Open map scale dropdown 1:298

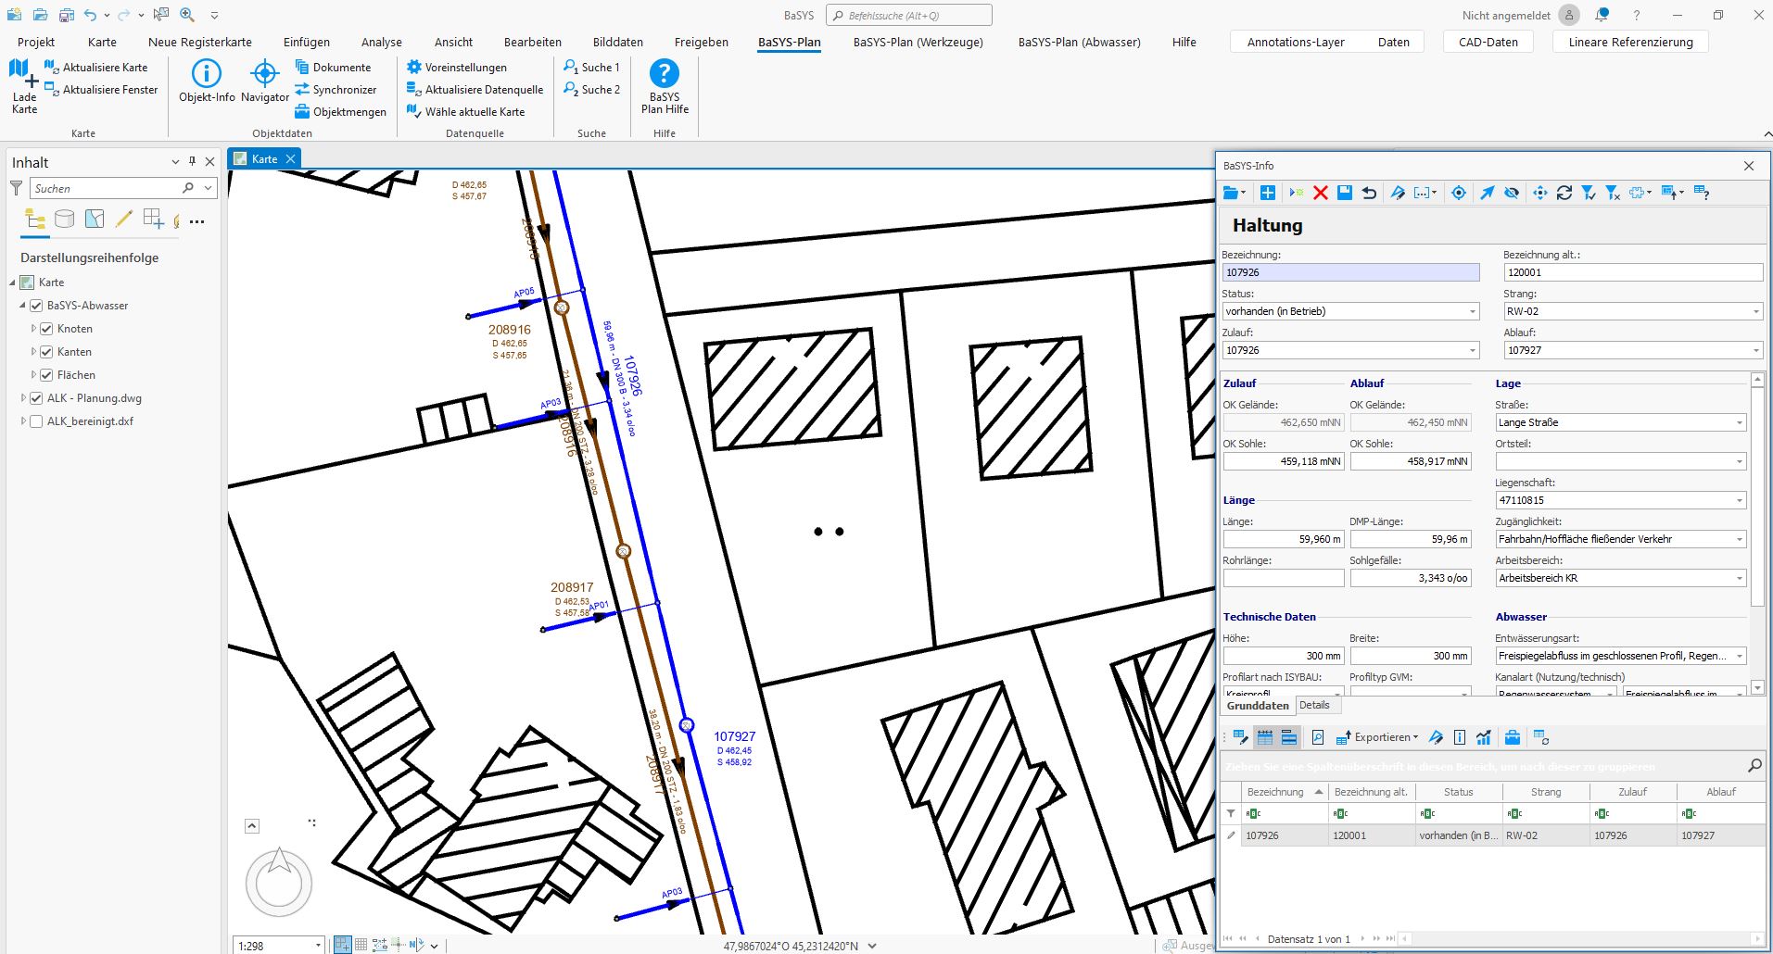(318, 946)
